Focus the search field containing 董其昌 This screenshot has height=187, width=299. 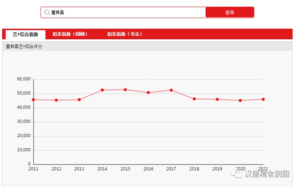[123, 12]
